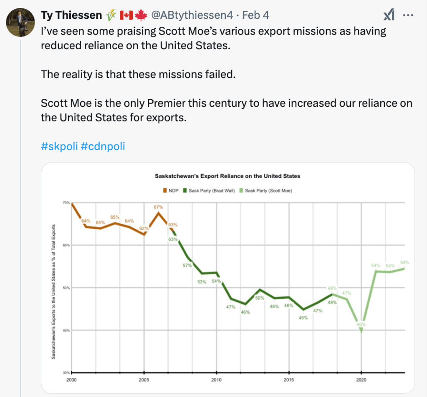Image resolution: width=427 pixels, height=397 pixels.
Task: Click the 67% peak data label
Action: click(158, 207)
